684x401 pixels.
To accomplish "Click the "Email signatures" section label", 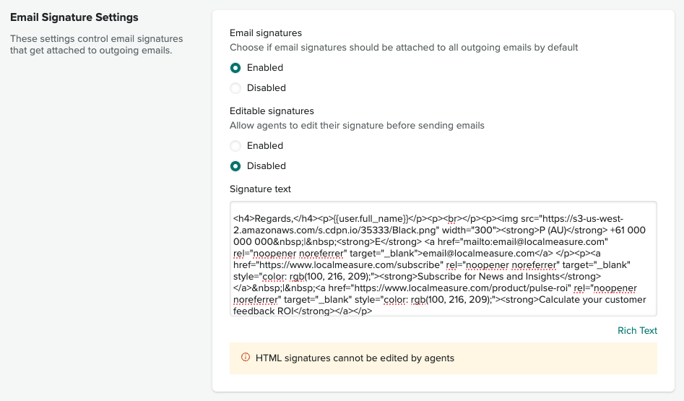I will pyautogui.click(x=265, y=33).
